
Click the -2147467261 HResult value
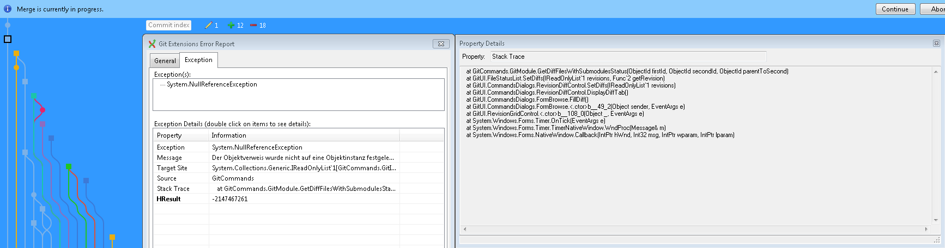pyautogui.click(x=229, y=199)
